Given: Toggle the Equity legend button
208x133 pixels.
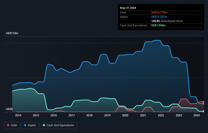Looking at the screenshot, I should 30,125.
